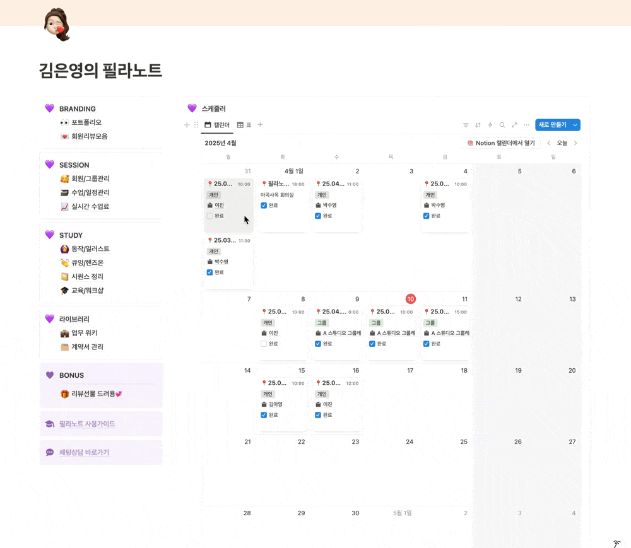Check 완료 on April 8 이진 card
631x548 pixels.
pos(264,344)
